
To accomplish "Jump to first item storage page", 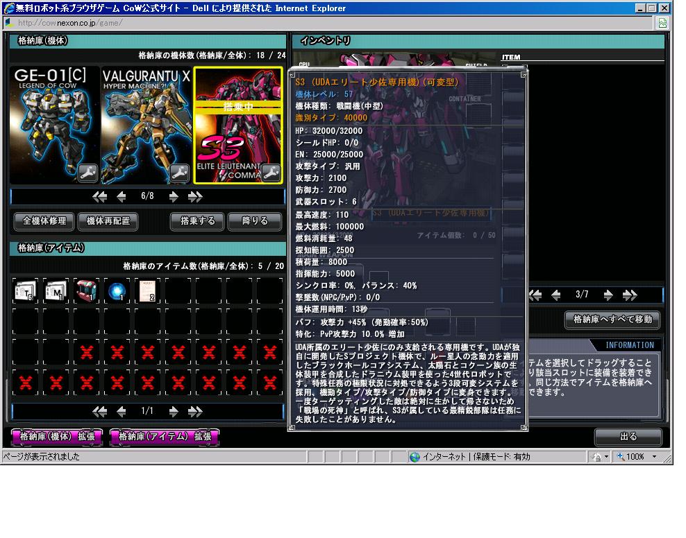I will (x=100, y=411).
